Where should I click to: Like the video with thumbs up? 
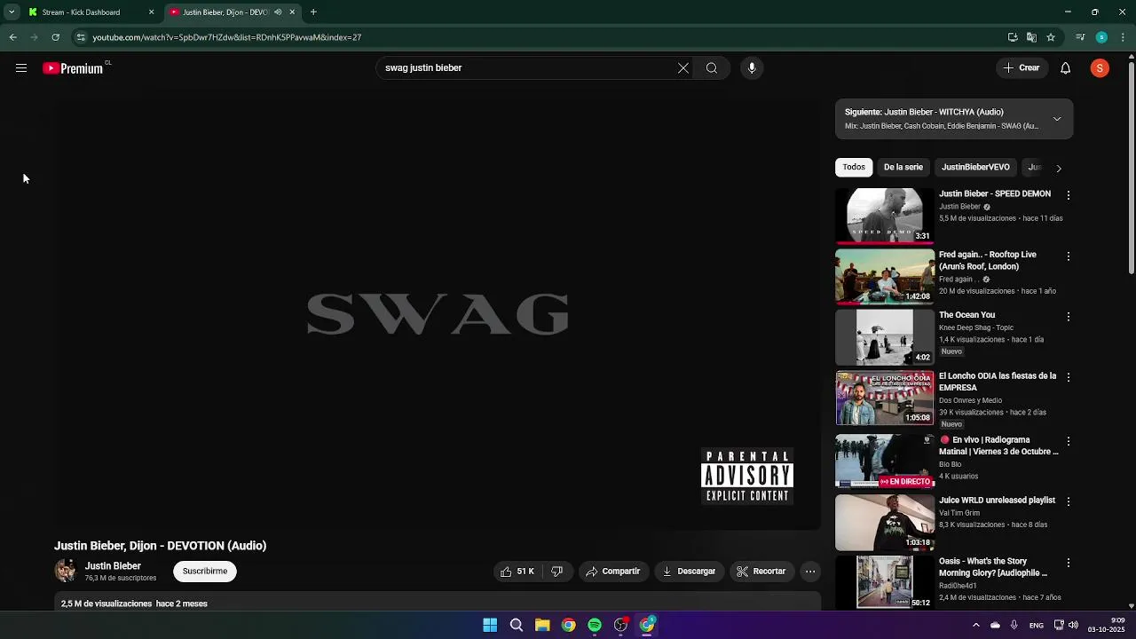pos(517,572)
